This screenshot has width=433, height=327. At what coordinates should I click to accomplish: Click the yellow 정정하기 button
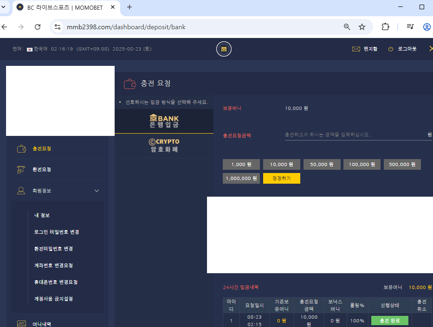pos(281,178)
